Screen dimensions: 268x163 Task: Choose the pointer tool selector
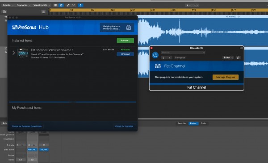click(188, 5)
